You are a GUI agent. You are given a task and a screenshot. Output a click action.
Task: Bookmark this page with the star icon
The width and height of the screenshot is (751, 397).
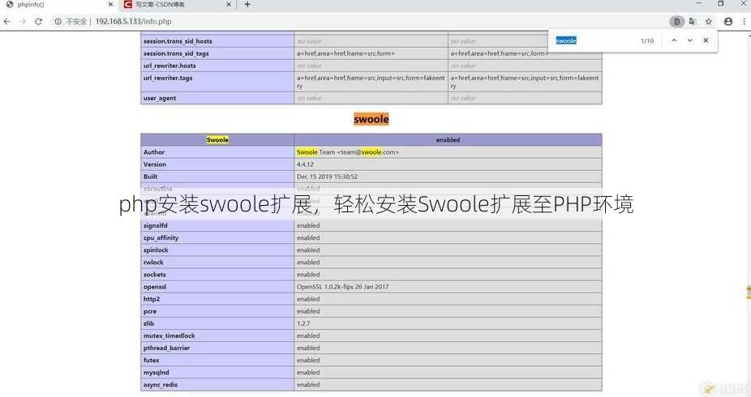(x=709, y=22)
